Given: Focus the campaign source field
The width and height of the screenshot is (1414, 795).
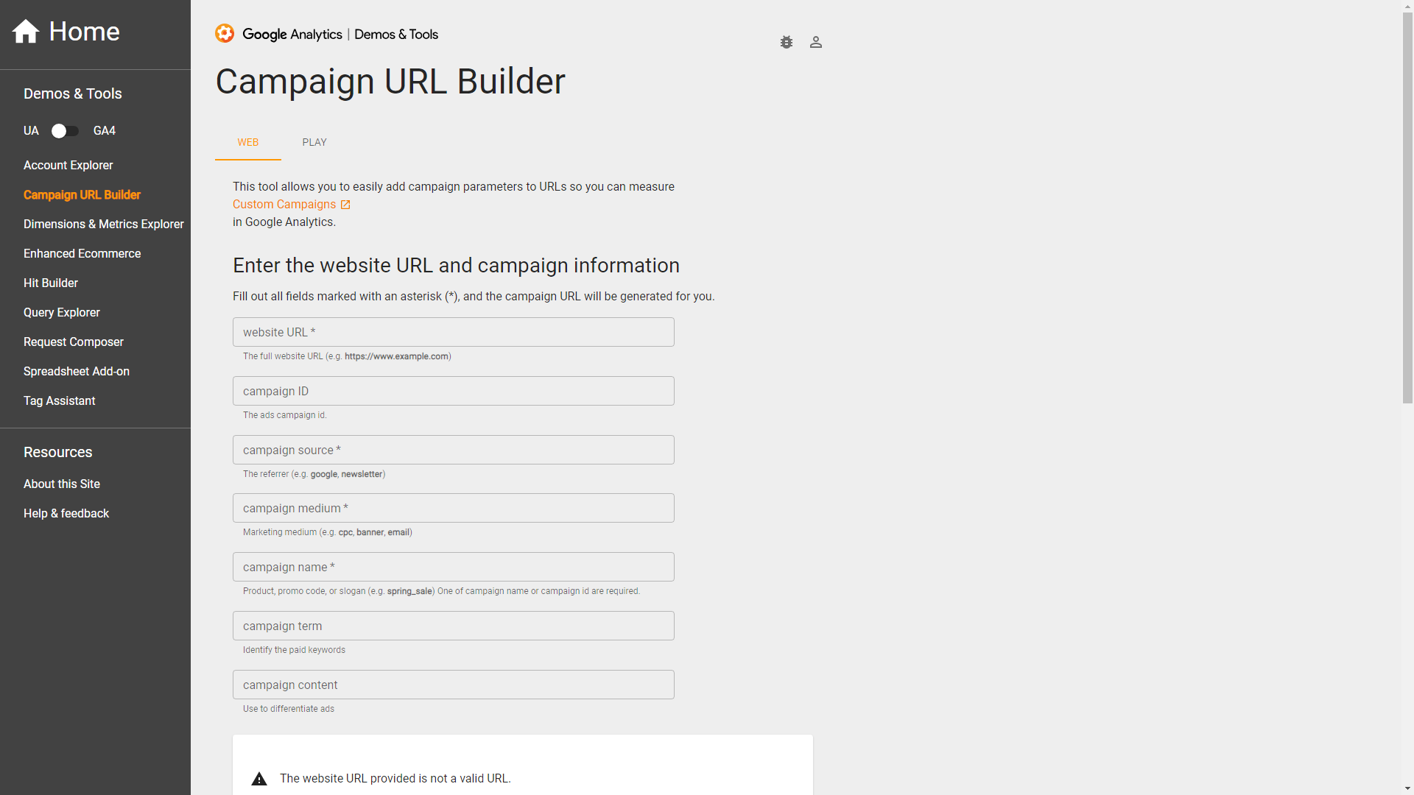Looking at the screenshot, I should click(454, 451).
